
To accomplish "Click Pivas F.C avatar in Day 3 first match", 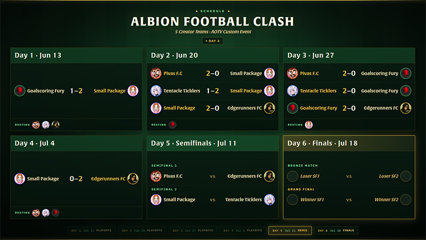I will [292, 73].
